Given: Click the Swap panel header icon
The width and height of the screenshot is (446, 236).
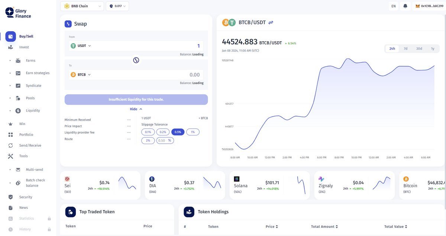Looking at the screenshot, I should pyautogui.click(x=68, y=24).
